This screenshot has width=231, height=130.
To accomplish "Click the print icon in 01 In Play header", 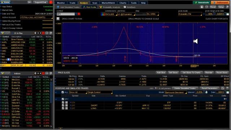I will 47,33.
